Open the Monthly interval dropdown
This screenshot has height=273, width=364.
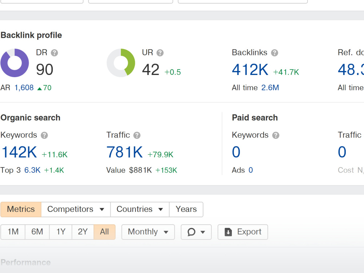click(x=148, y=232)
